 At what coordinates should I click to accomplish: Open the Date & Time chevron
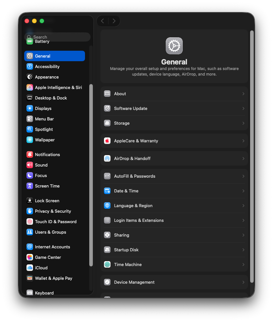point(243,191)
